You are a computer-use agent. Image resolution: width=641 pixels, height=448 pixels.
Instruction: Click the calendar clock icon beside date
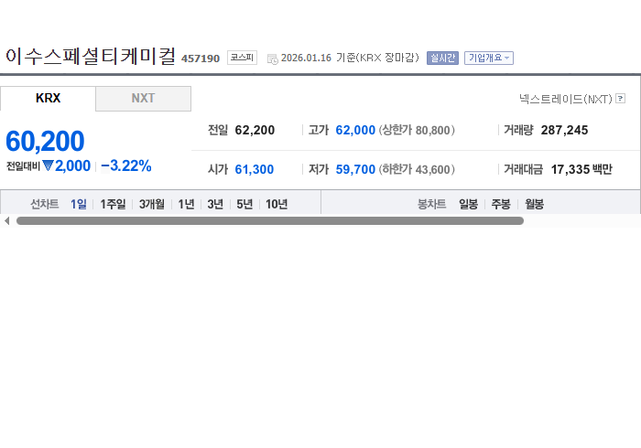coord(272,59)
